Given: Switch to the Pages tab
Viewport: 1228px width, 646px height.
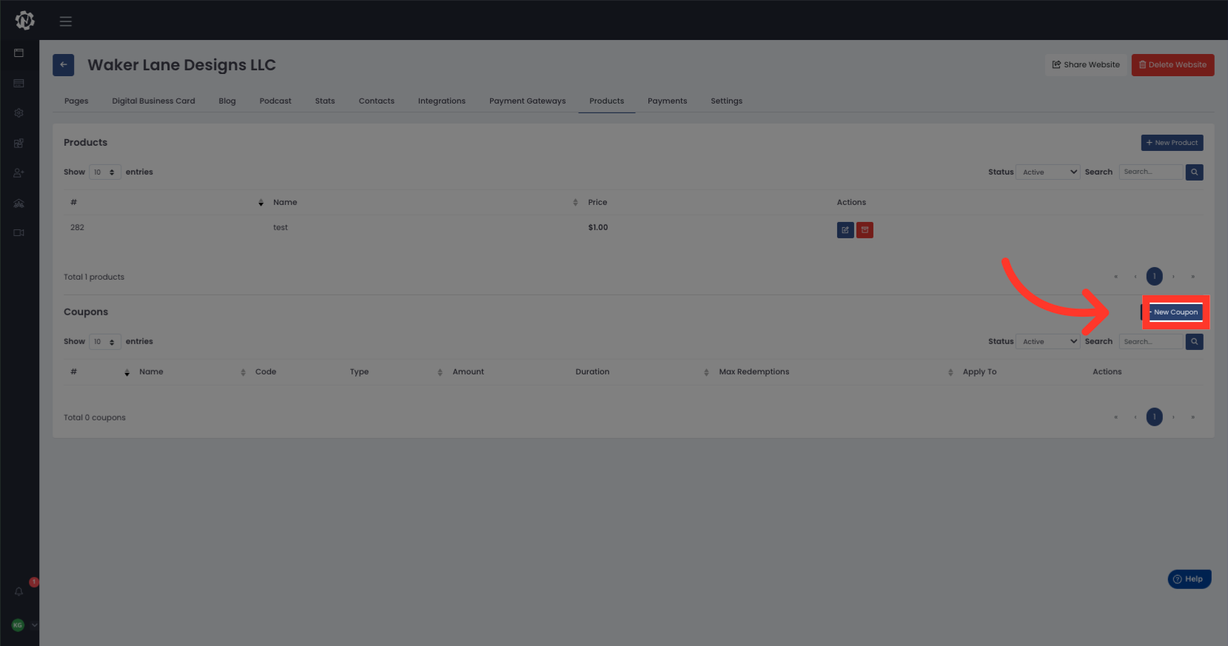Looking at the screenshot, I should tap(76, 101).
